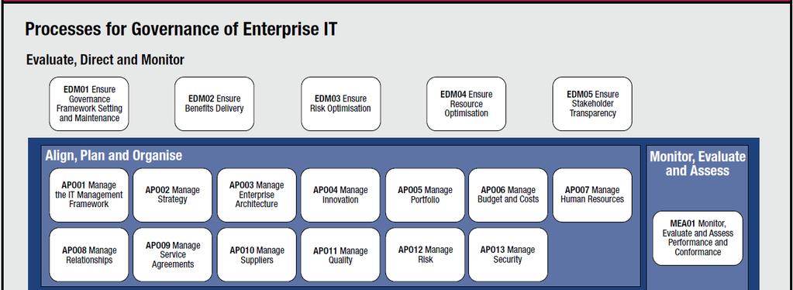Click the APO08 Manage Relationships box

pos(89,254)
